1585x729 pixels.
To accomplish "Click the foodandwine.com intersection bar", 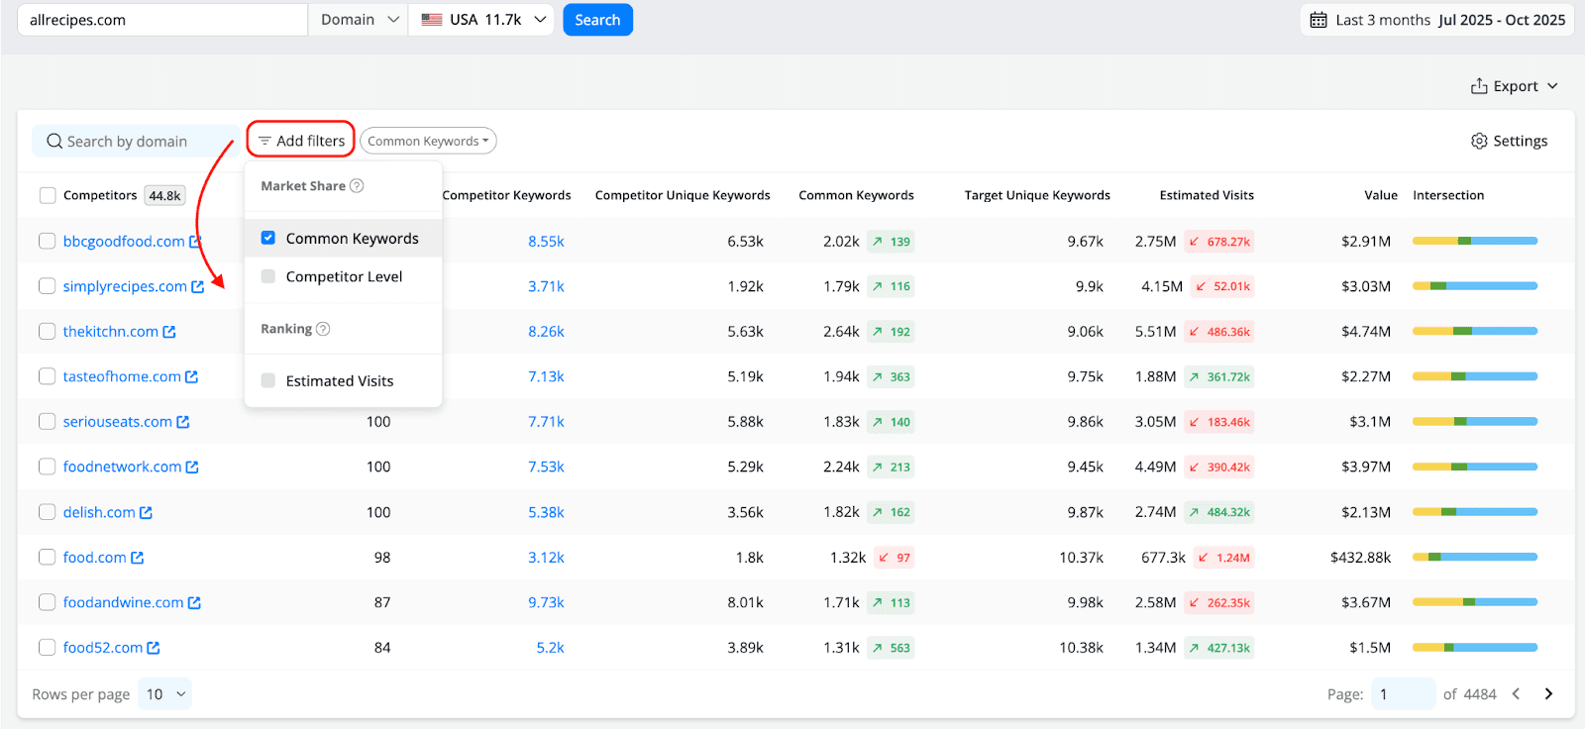I will coord(1475,602).
